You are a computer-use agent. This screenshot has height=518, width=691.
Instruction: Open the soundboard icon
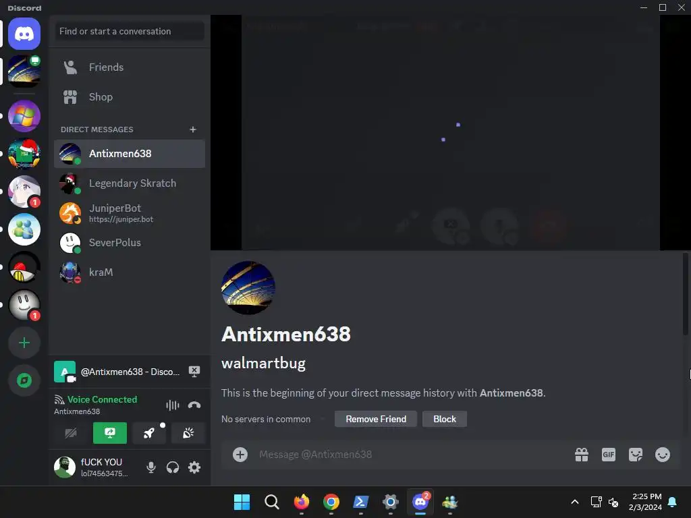pos(188,433)
